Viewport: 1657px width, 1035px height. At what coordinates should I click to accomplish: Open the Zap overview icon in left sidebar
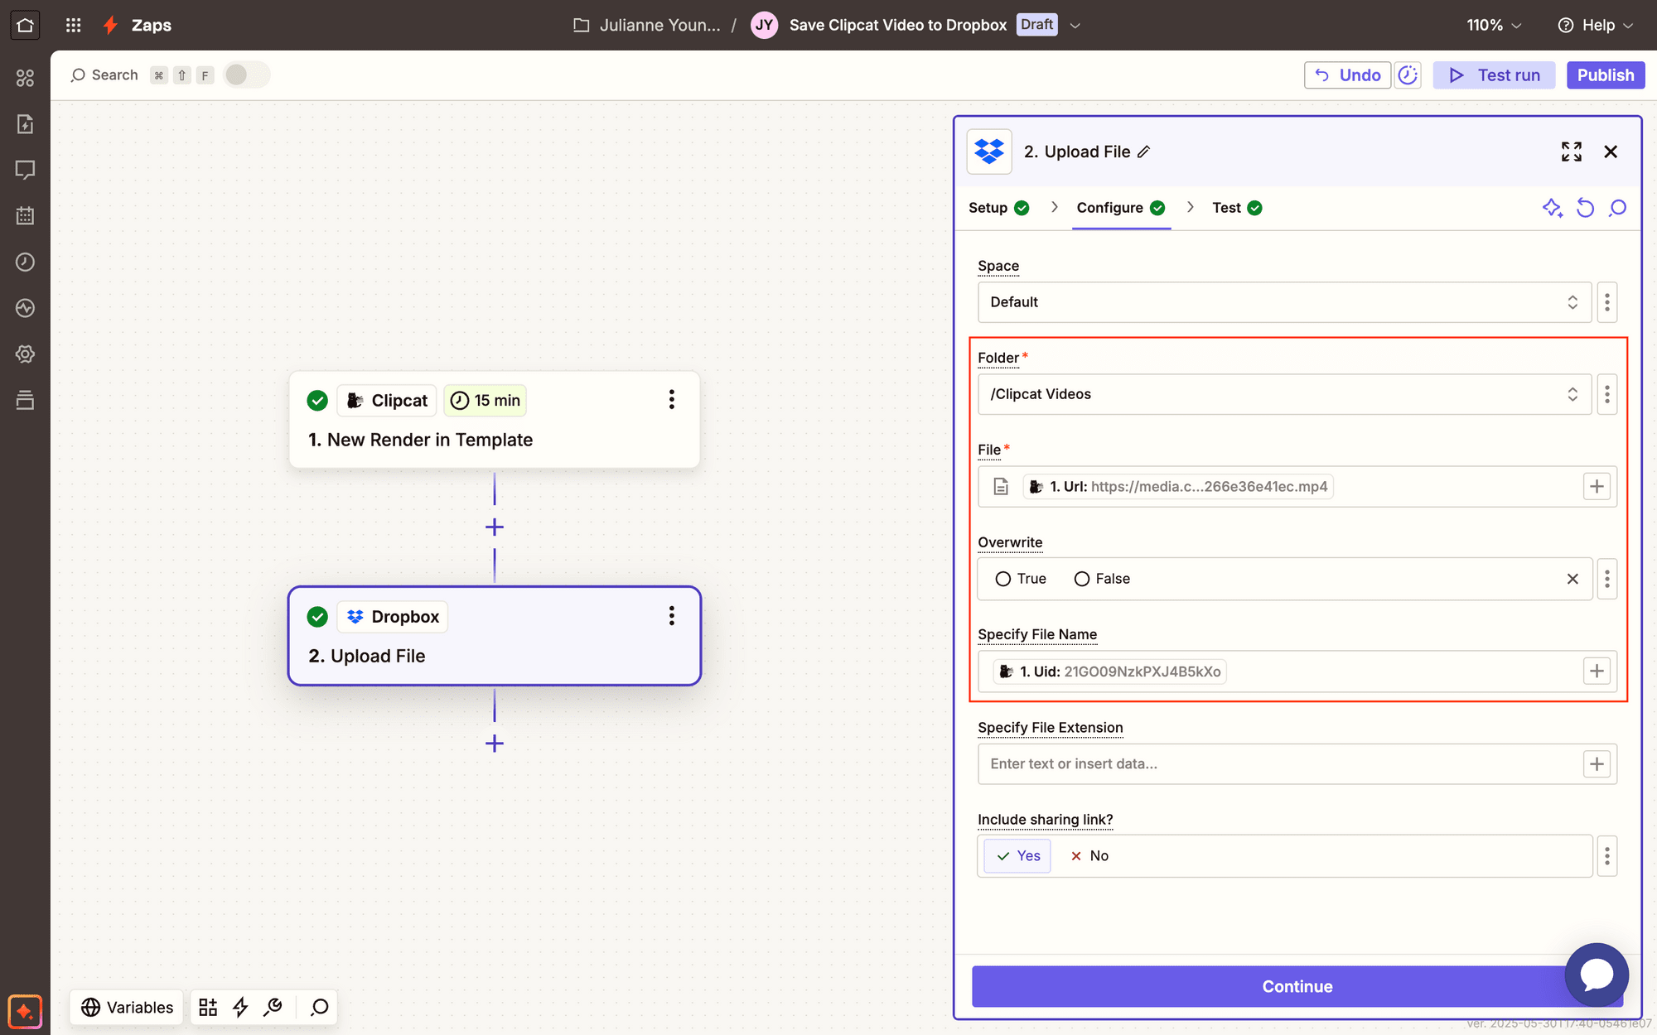(x=25, y=78)
